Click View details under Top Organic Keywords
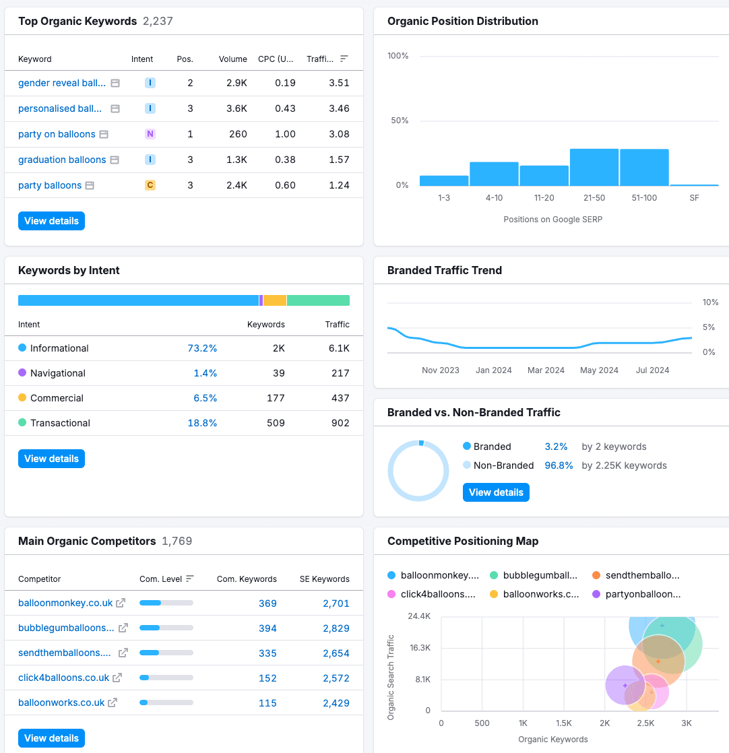This screenshot has width=729, height=753. [51, 221]
